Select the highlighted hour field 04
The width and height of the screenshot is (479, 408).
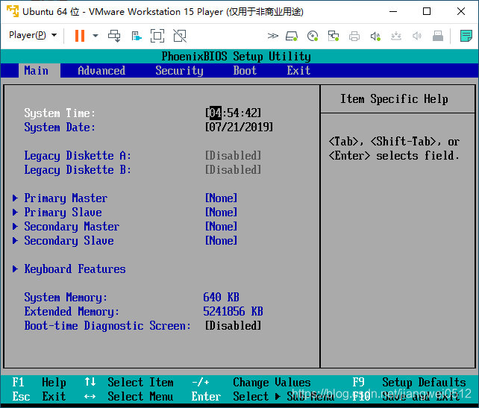coord(216,113)
